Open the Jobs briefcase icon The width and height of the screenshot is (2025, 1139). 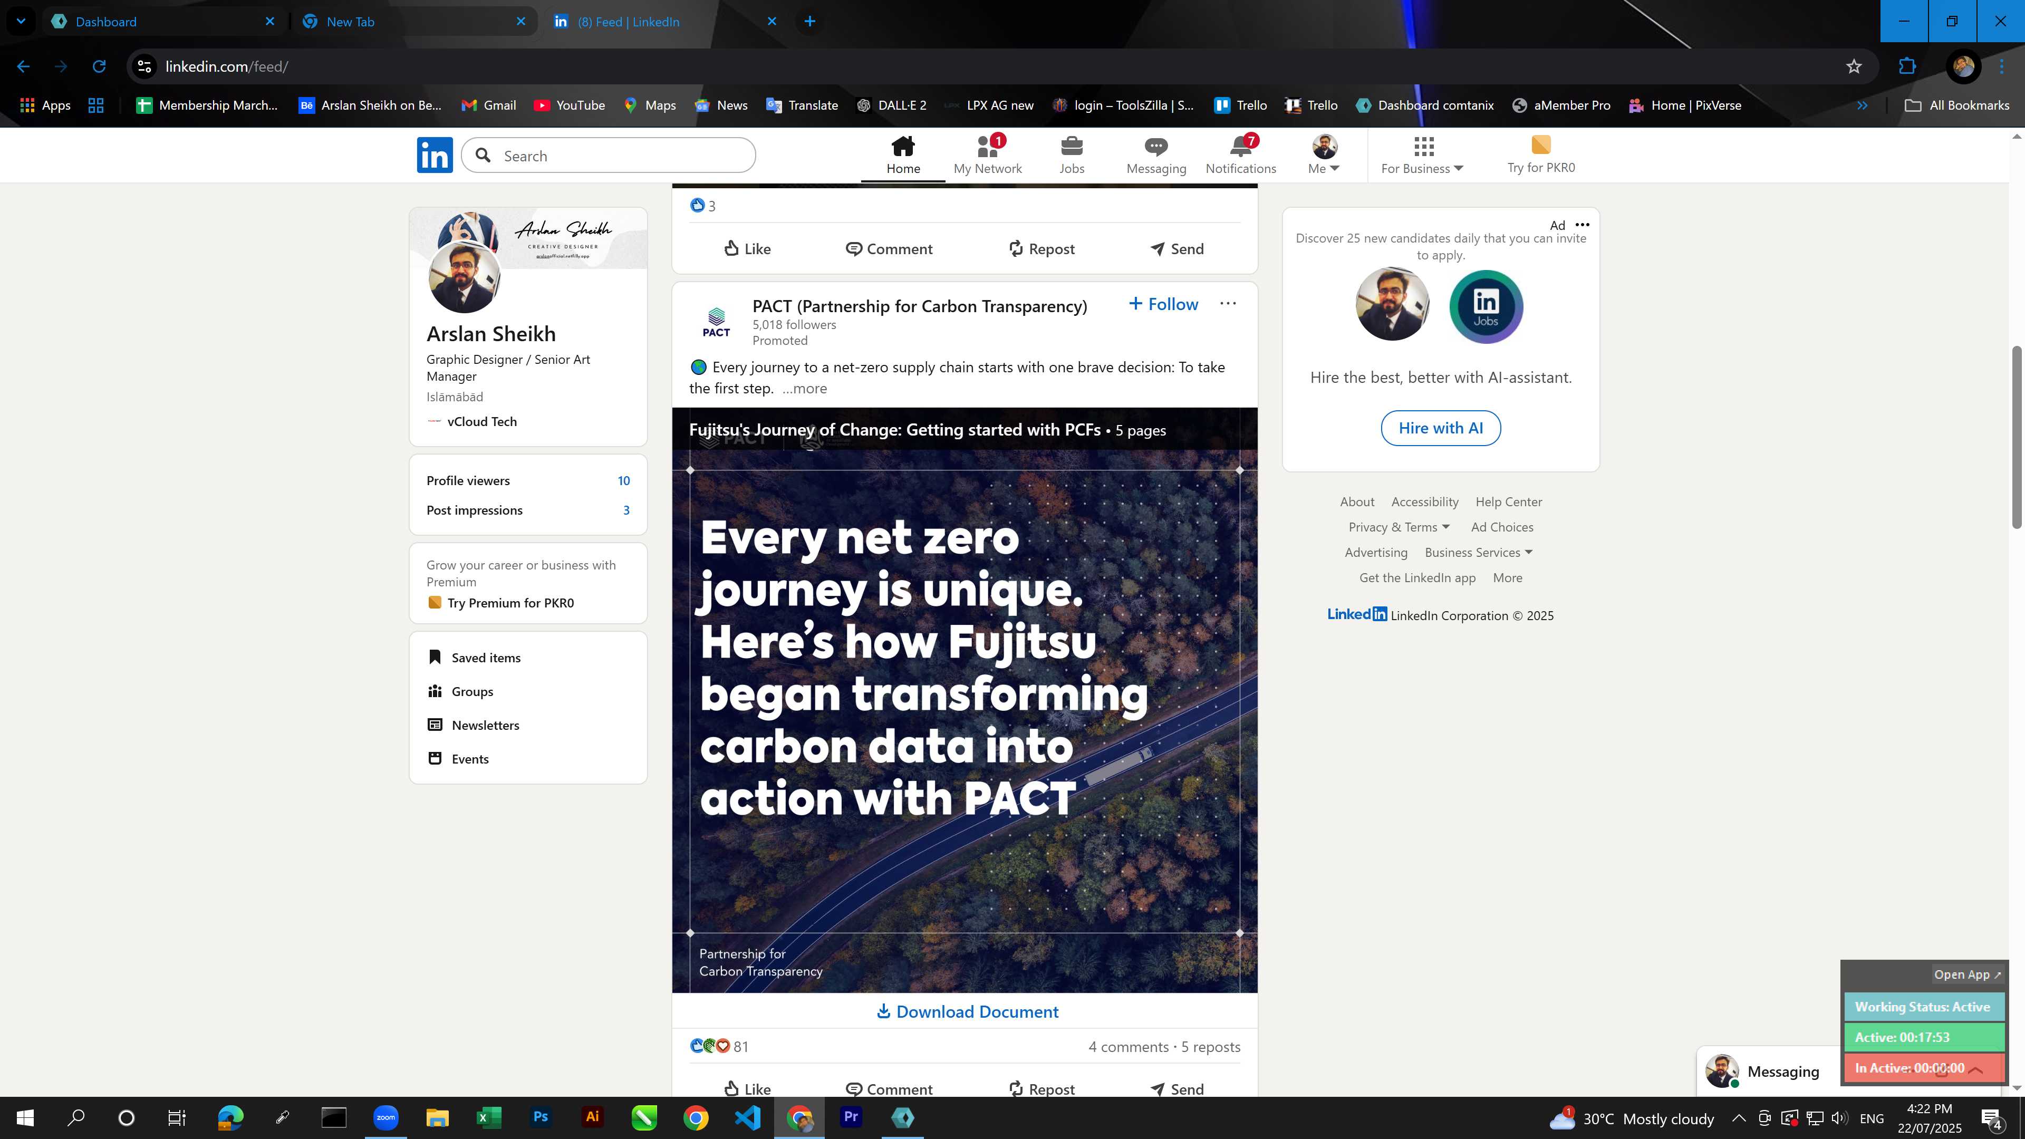(x=1072, y=147)
